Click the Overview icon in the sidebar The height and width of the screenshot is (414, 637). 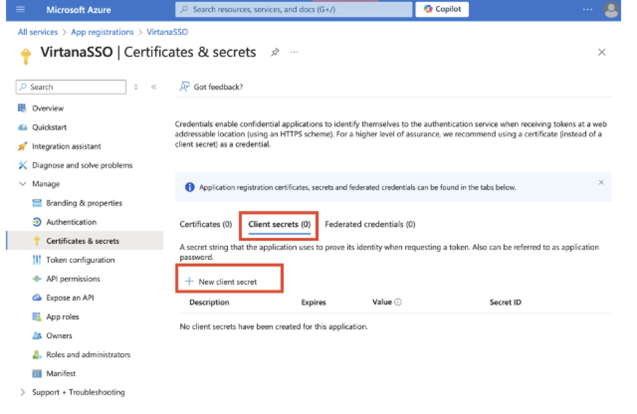point(22,108)
